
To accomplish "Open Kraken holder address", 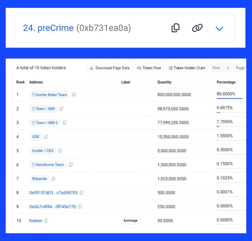I will coord(36,221).
